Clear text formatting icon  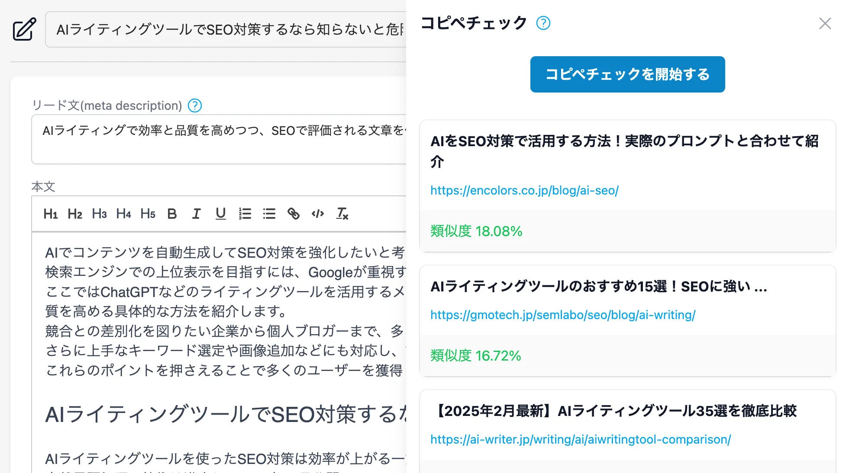pyautogui.click(x=342, y=214)
